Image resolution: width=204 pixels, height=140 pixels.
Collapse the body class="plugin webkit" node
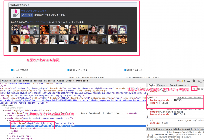6,118
